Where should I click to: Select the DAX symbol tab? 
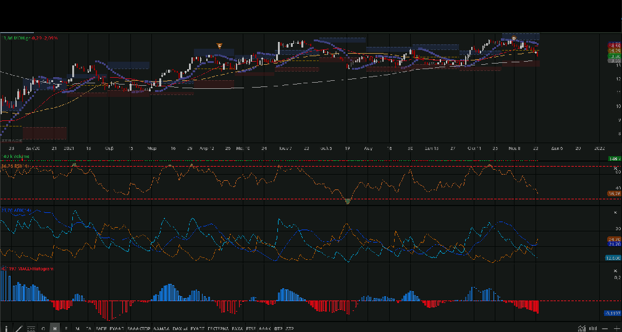pos(178,328)
